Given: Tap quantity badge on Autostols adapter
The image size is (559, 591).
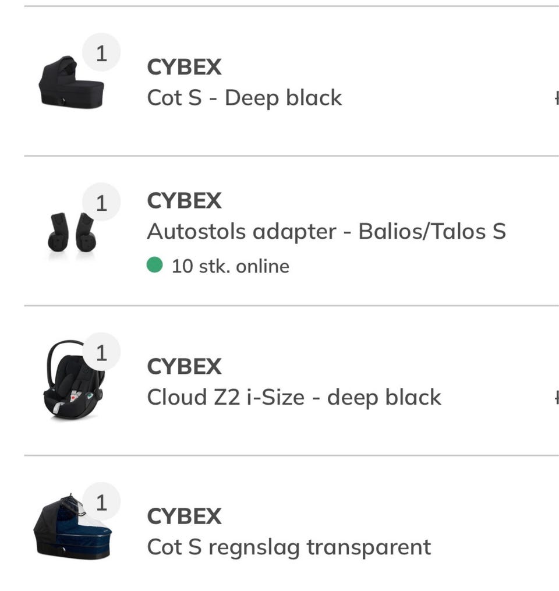Looking at the screenshot, I should pyautogui.click(x=101, y=203).
